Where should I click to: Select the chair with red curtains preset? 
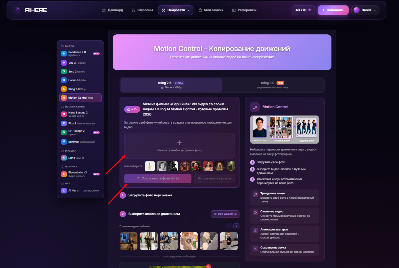point(220,166)
